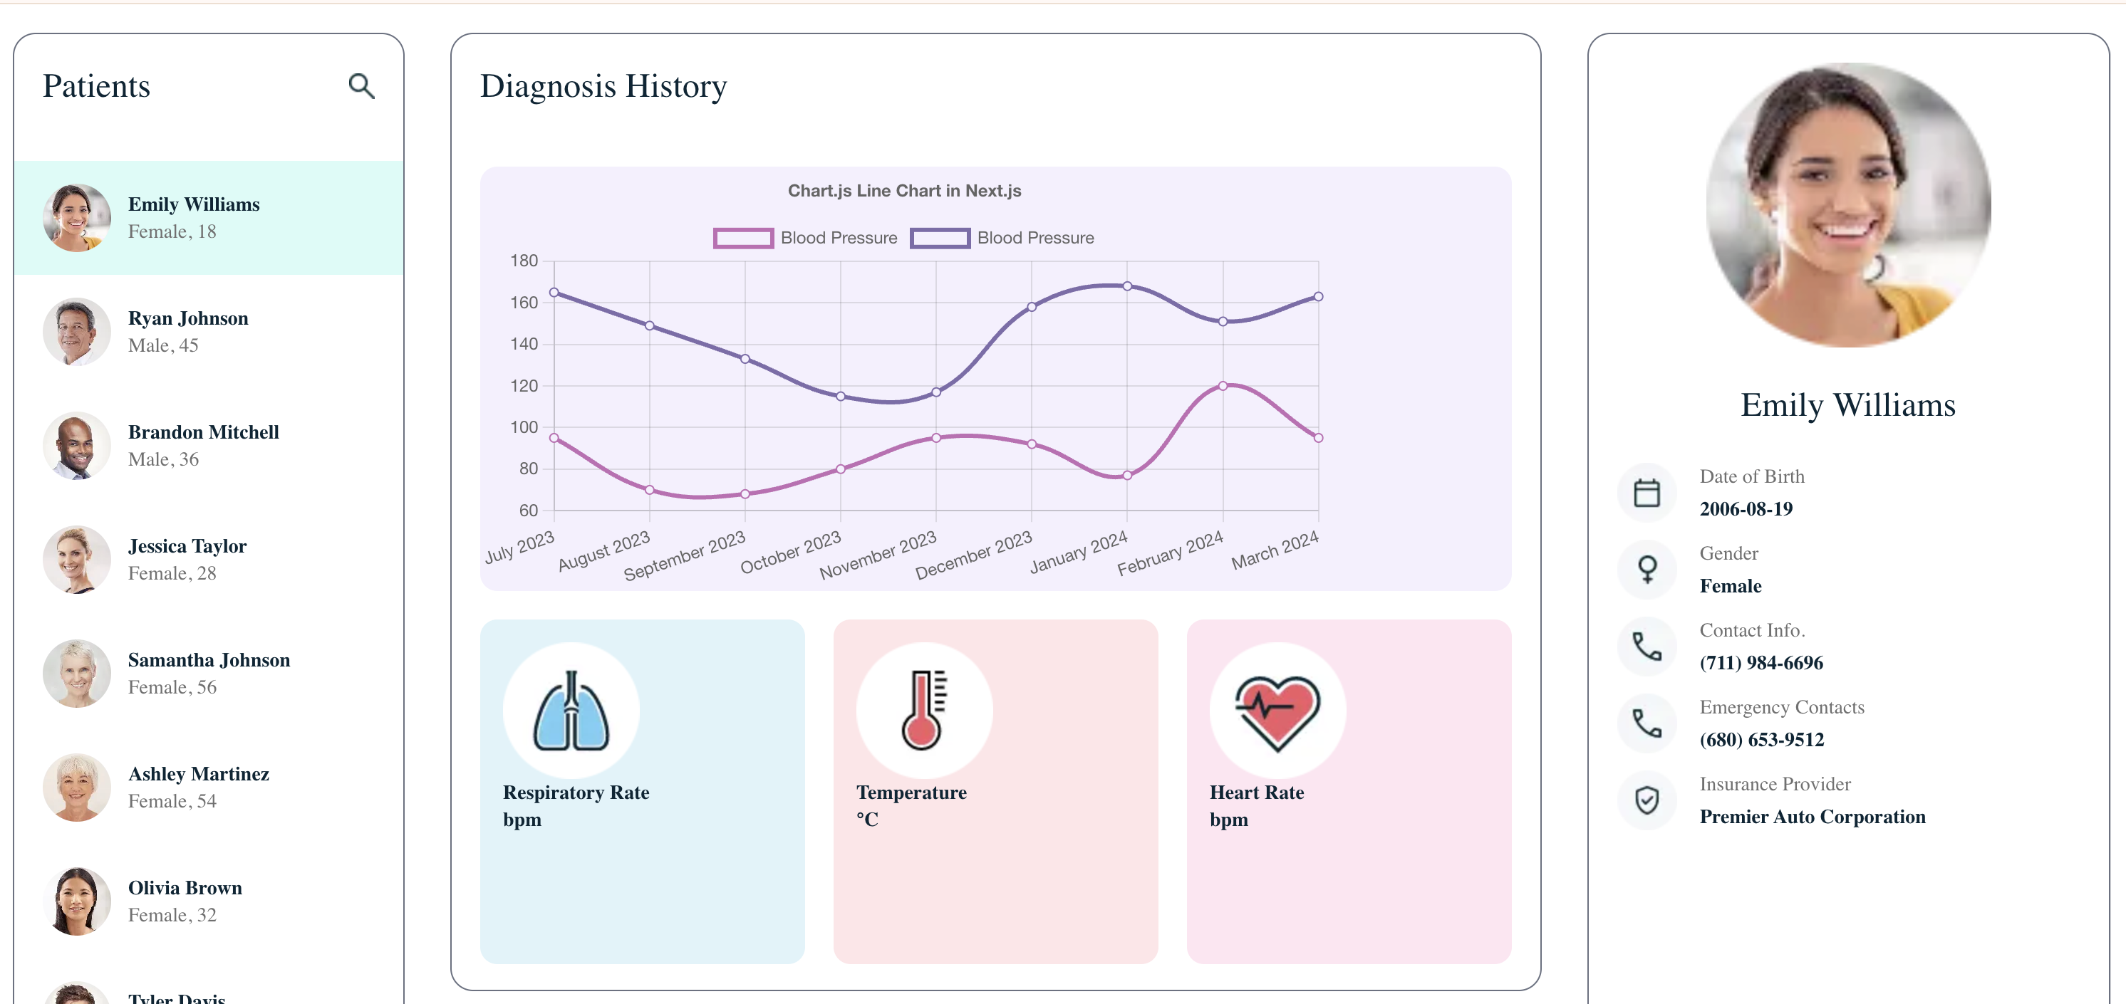Select patient Brandon Mitchell
The height and width of the screenshot is (1004, 2126).
pyautogui.click(x=203, y=444)
